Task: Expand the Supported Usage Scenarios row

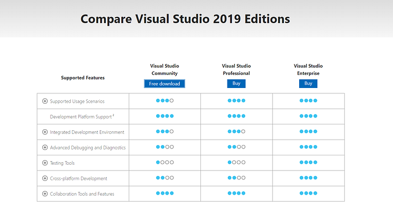Action: (45, 101)
